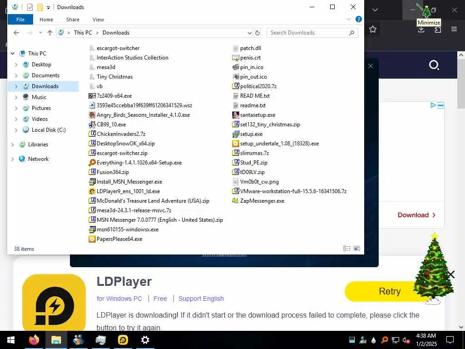Click the Support English link
This screenshot has width=465, height=349.
click(201, 299)
